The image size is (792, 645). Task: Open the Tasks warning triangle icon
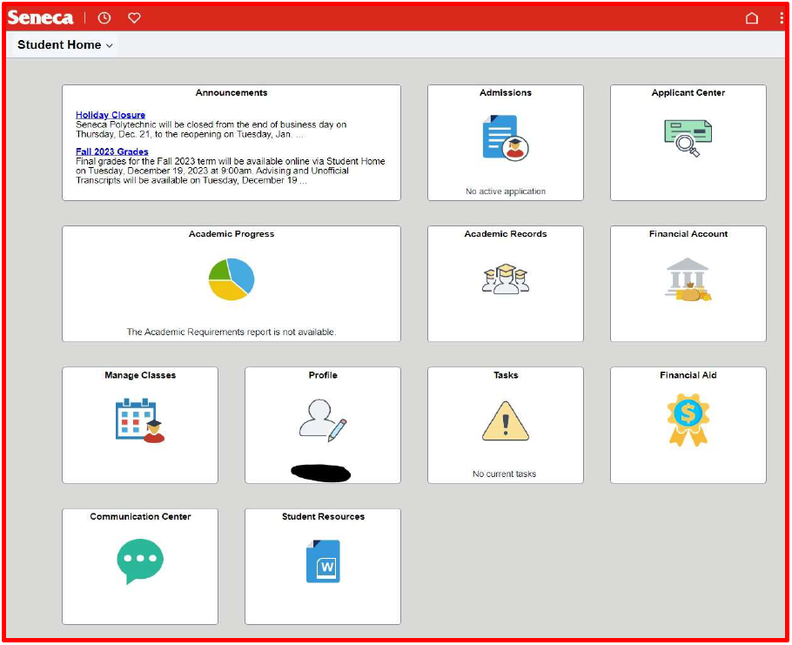tap(506, 421)
